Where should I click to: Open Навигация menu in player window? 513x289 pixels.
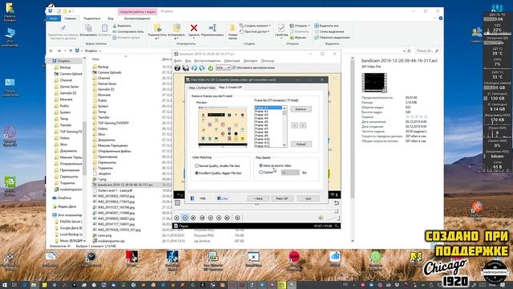pyautogui.click(x=232, y=61)
